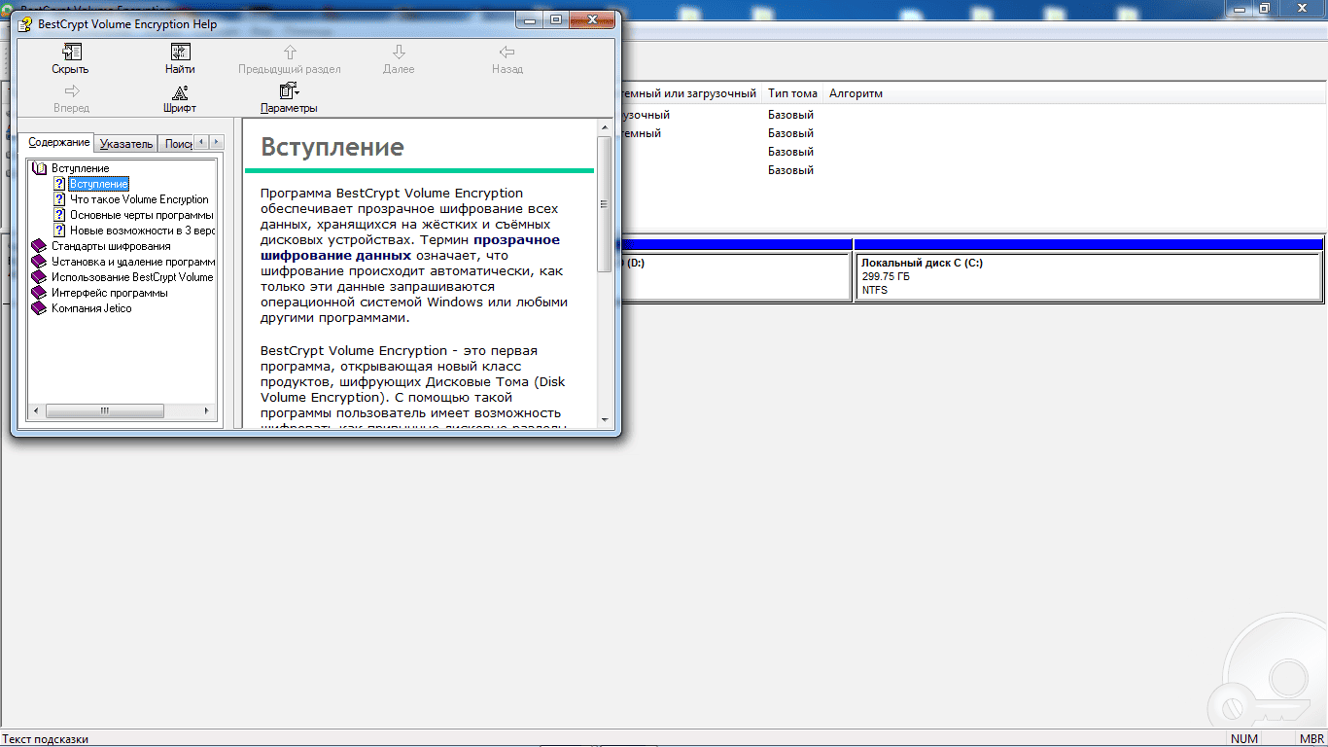
Task: Click the first row's Базовый cell in volume list
Action: pos(790,115)
